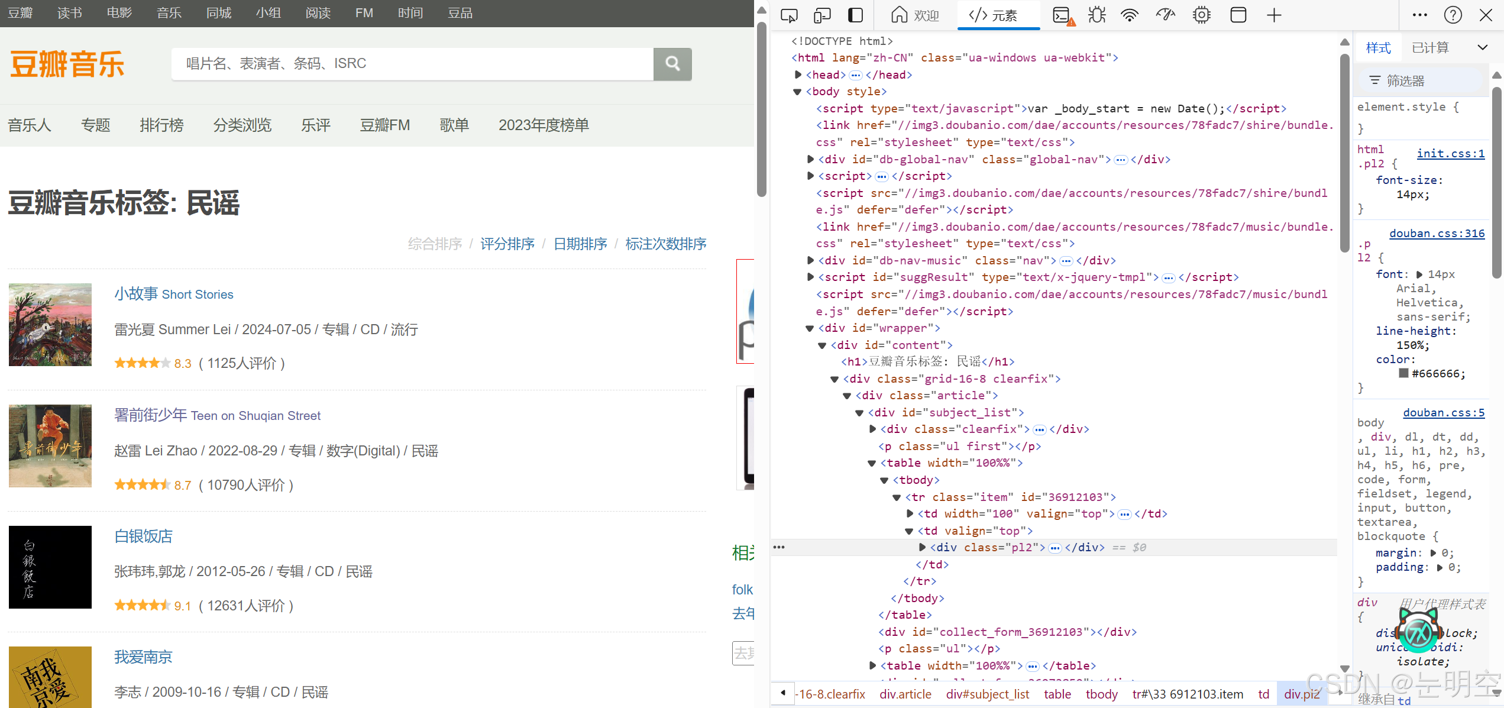1504x708 pixels.
Task: Open douban.css:316 source link
Action: 1437,234
